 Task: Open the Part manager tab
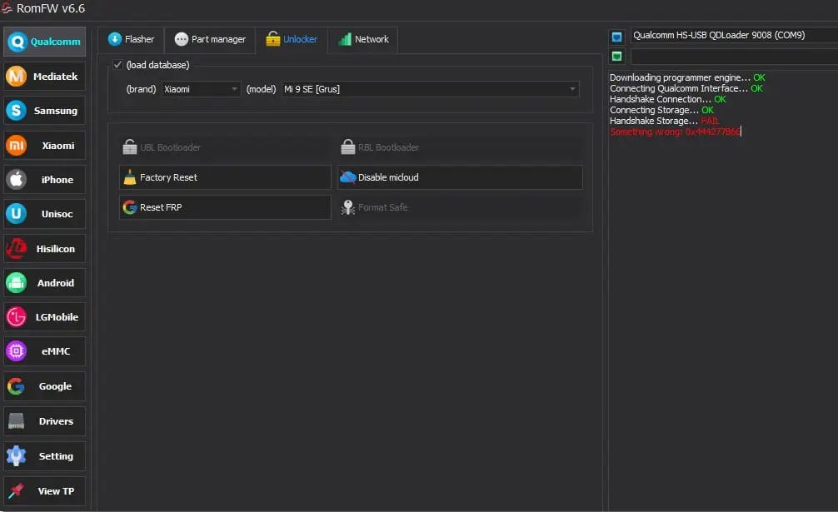[209, 38]
